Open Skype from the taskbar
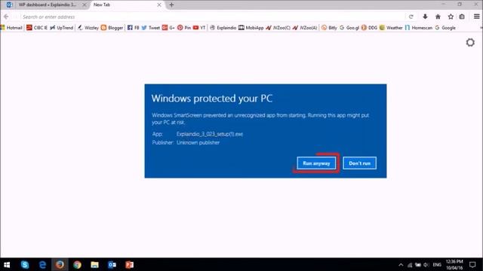 click(25, 264)
